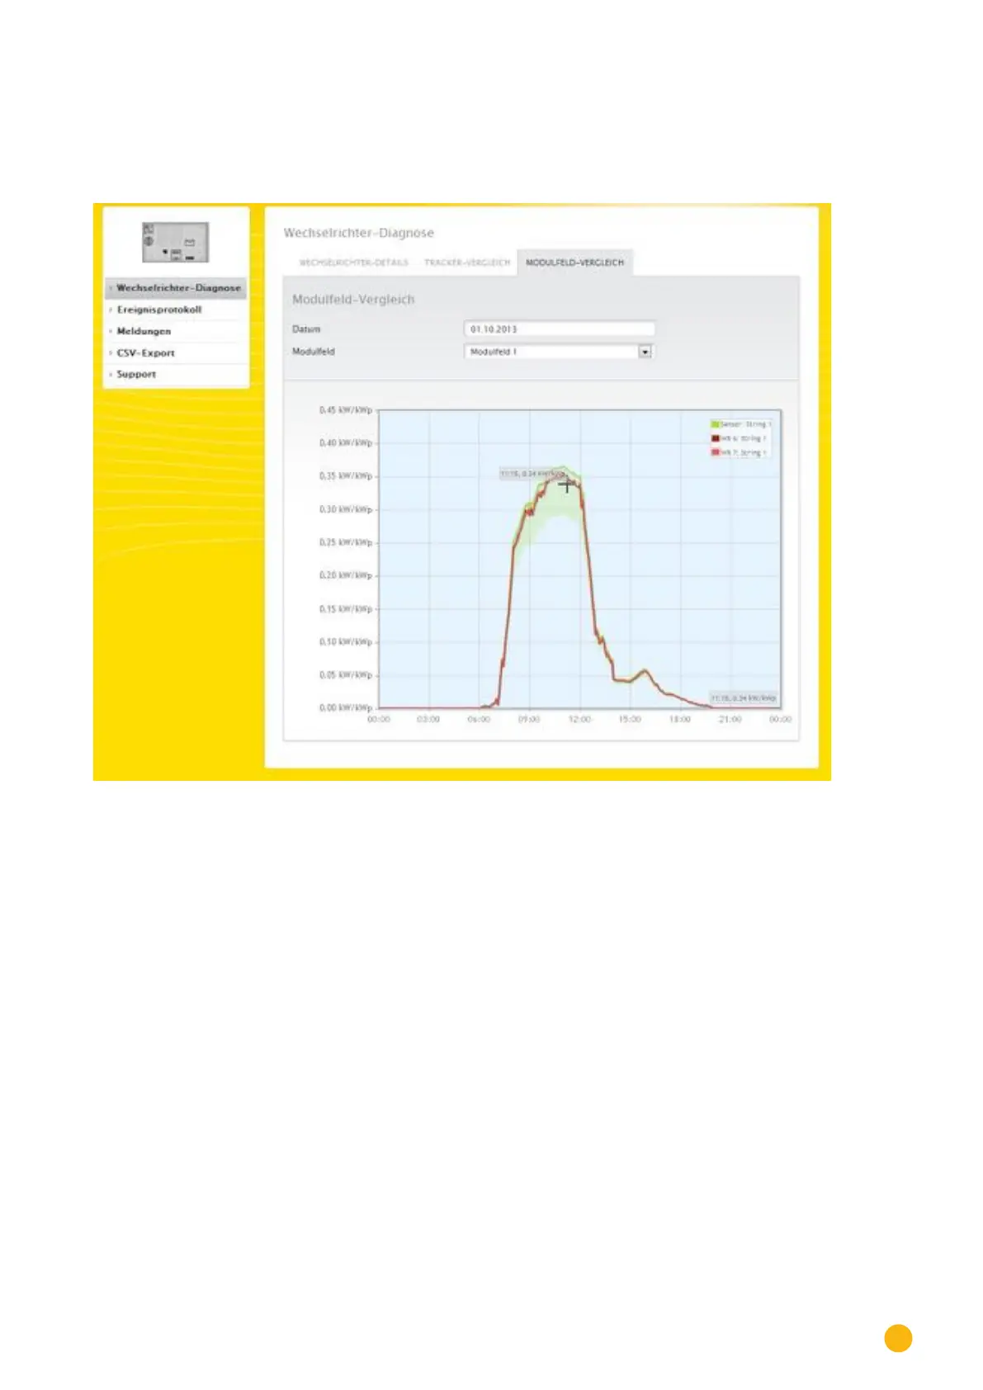Toggle the WR 7 String 1 legend entry
Screen dimensions: 983x1390
click(740, 452)
